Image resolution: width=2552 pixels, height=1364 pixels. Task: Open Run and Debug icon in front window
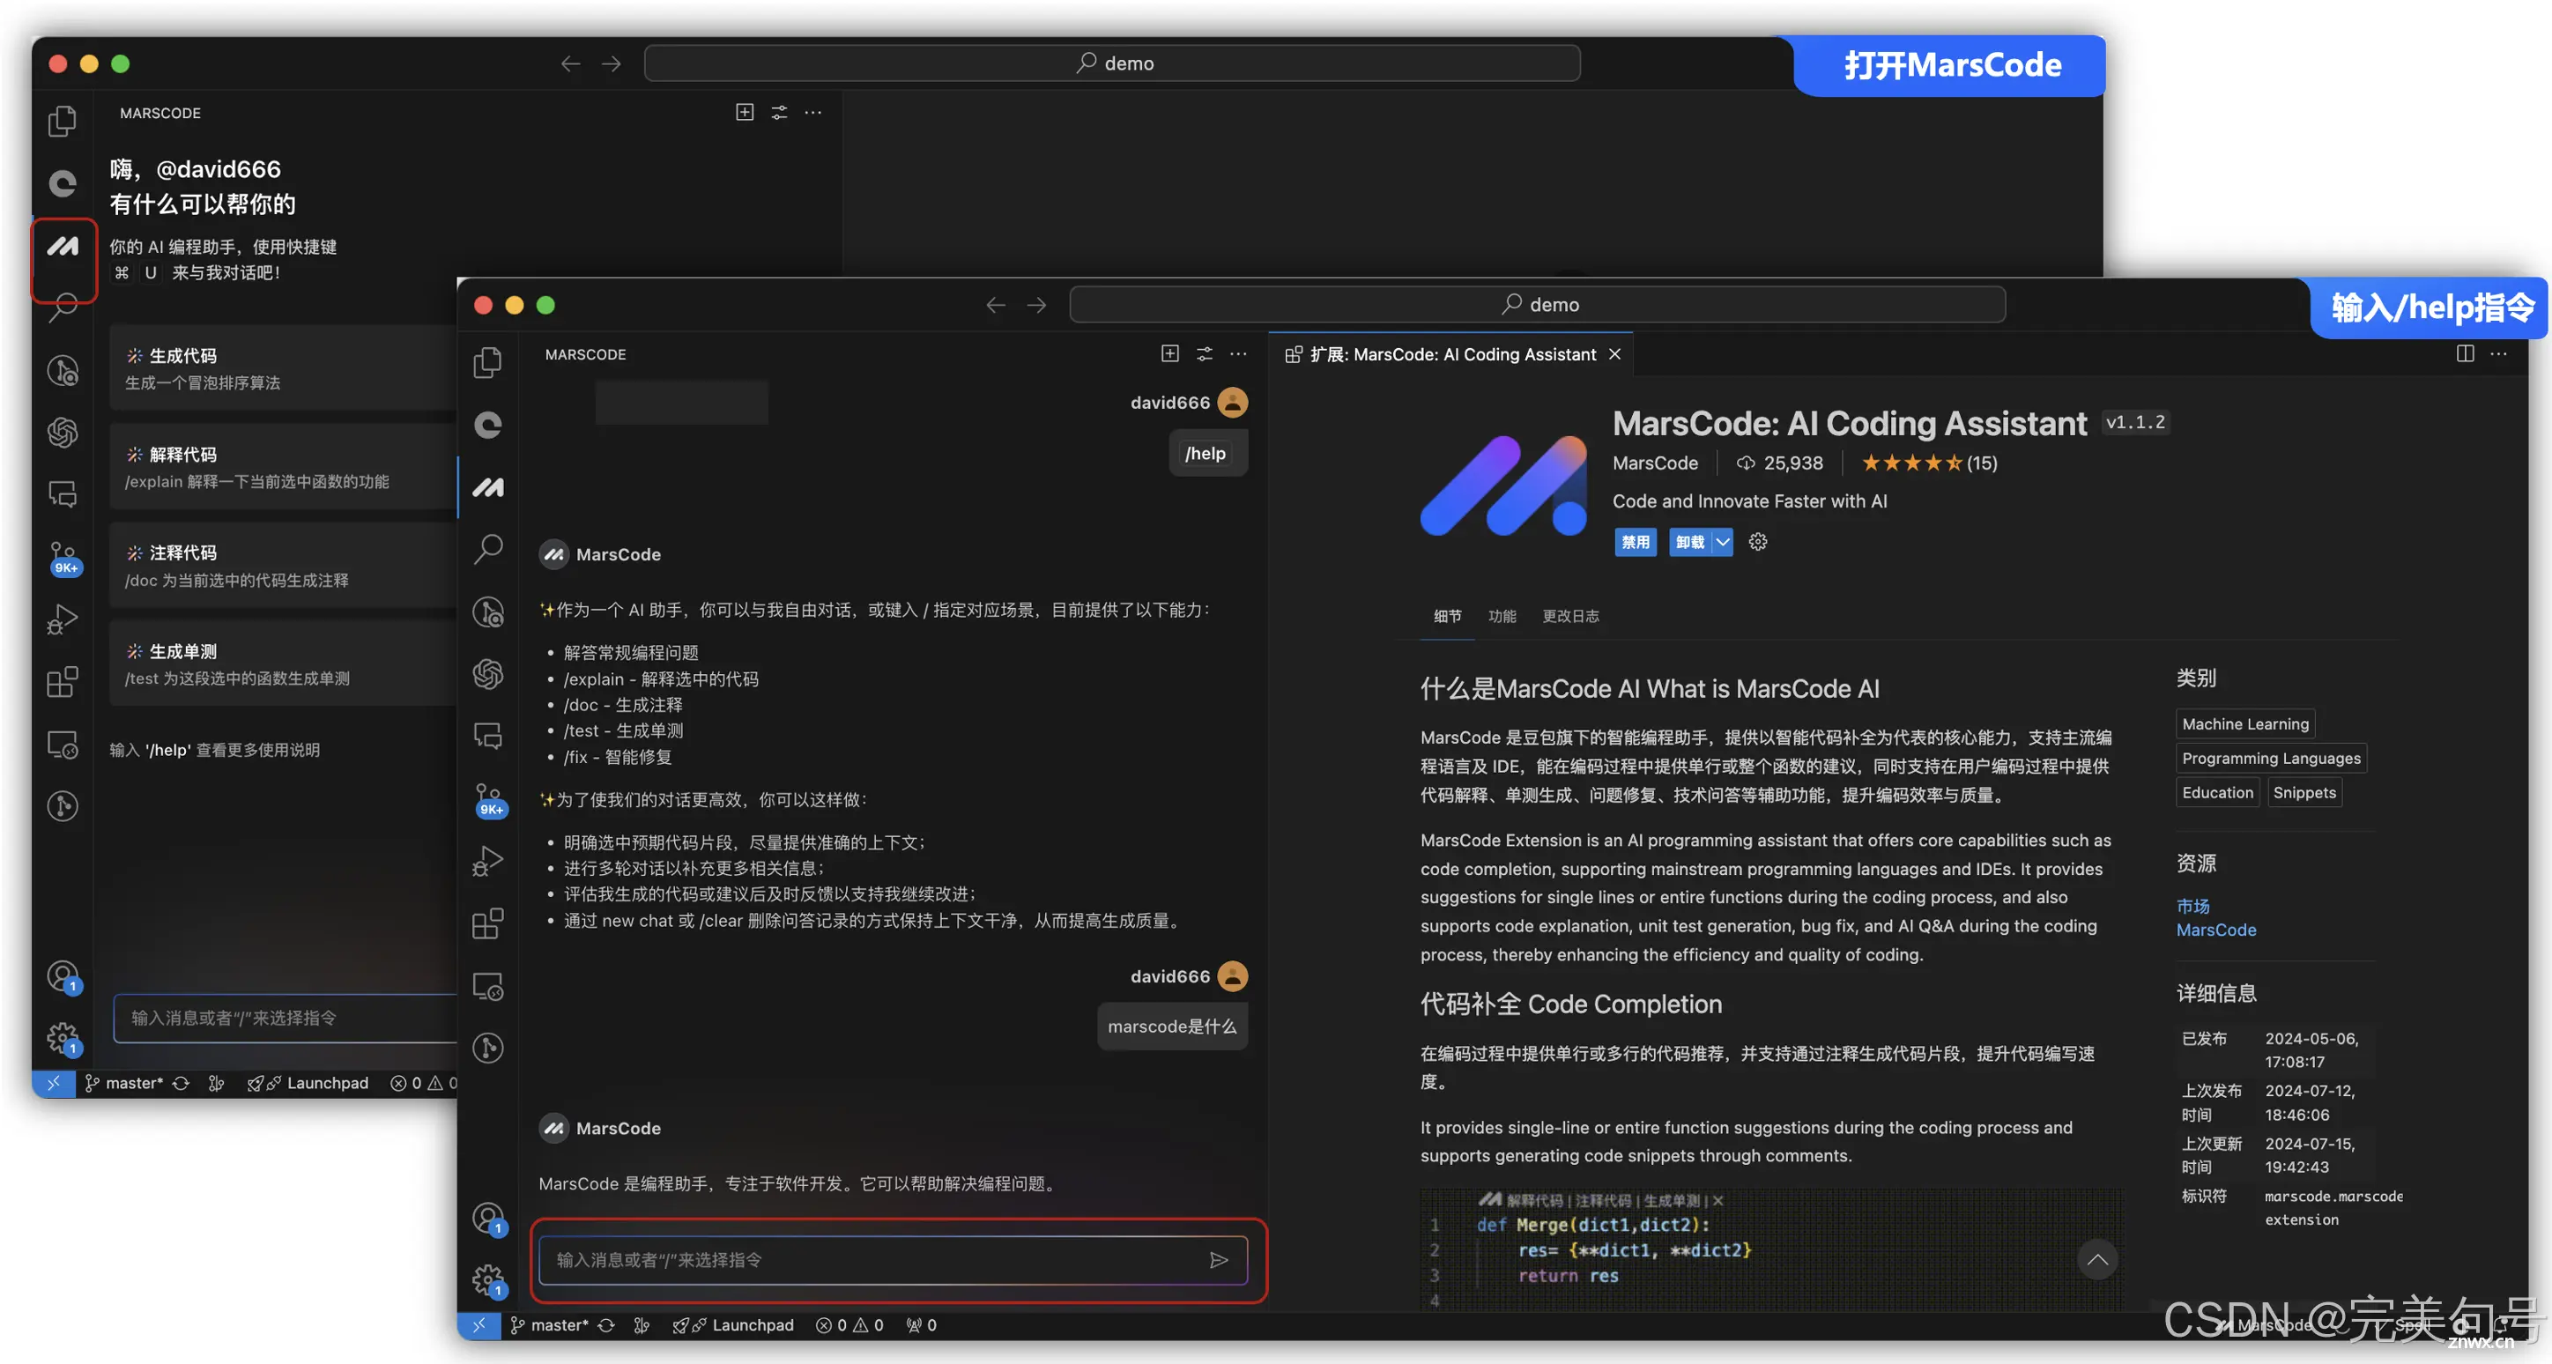[x=487, y=861]
